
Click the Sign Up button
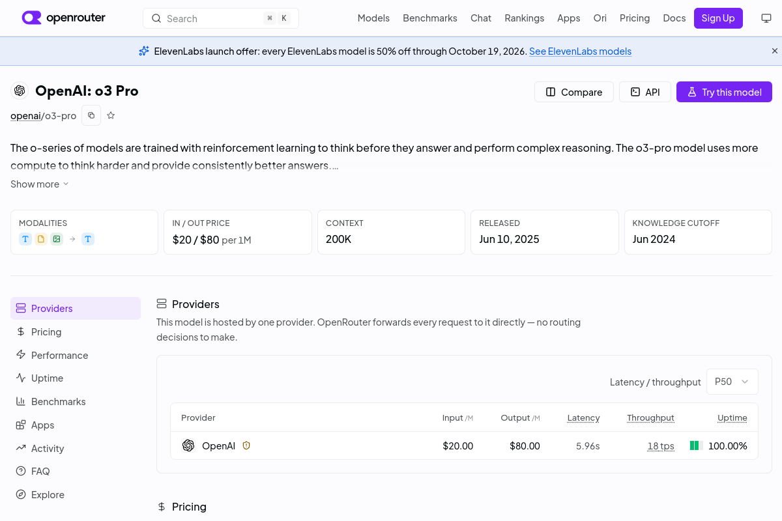[x=718, y=18]
